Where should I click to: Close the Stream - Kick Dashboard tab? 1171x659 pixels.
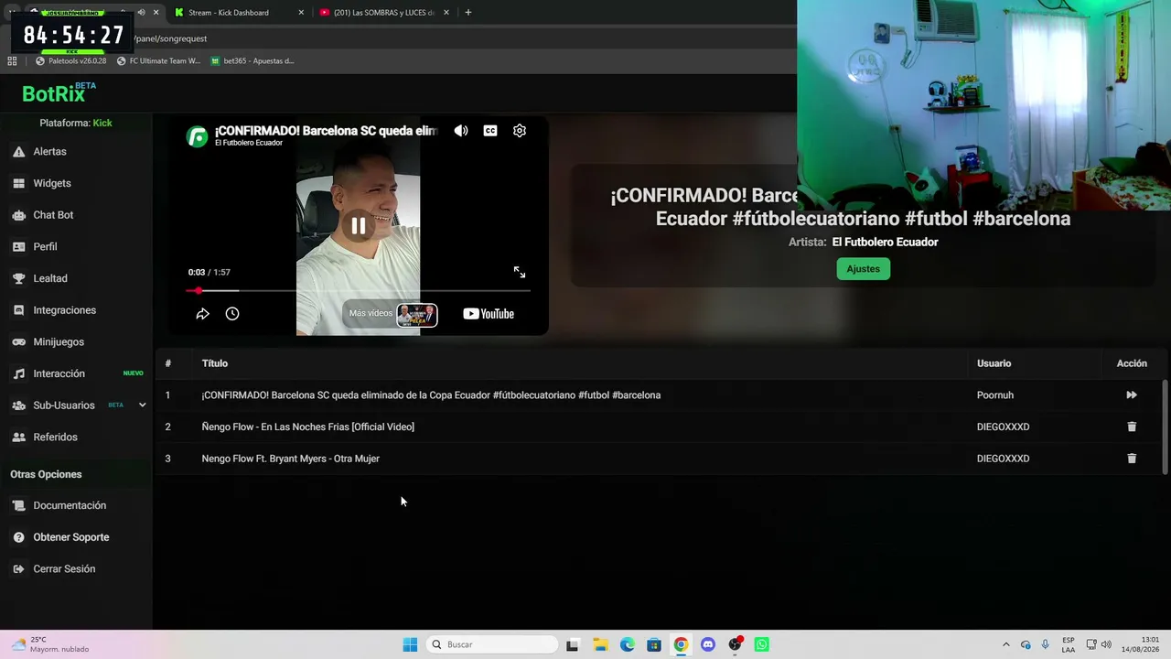coord(301,13)
